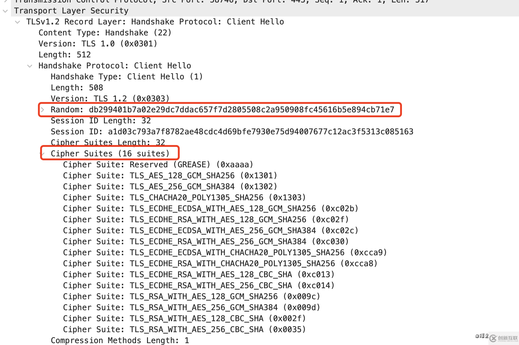Select TLS_CHACHA20_POLY1305_SHA256 (0x1303) row
The image size is (519, 345).
pos(184,198)
